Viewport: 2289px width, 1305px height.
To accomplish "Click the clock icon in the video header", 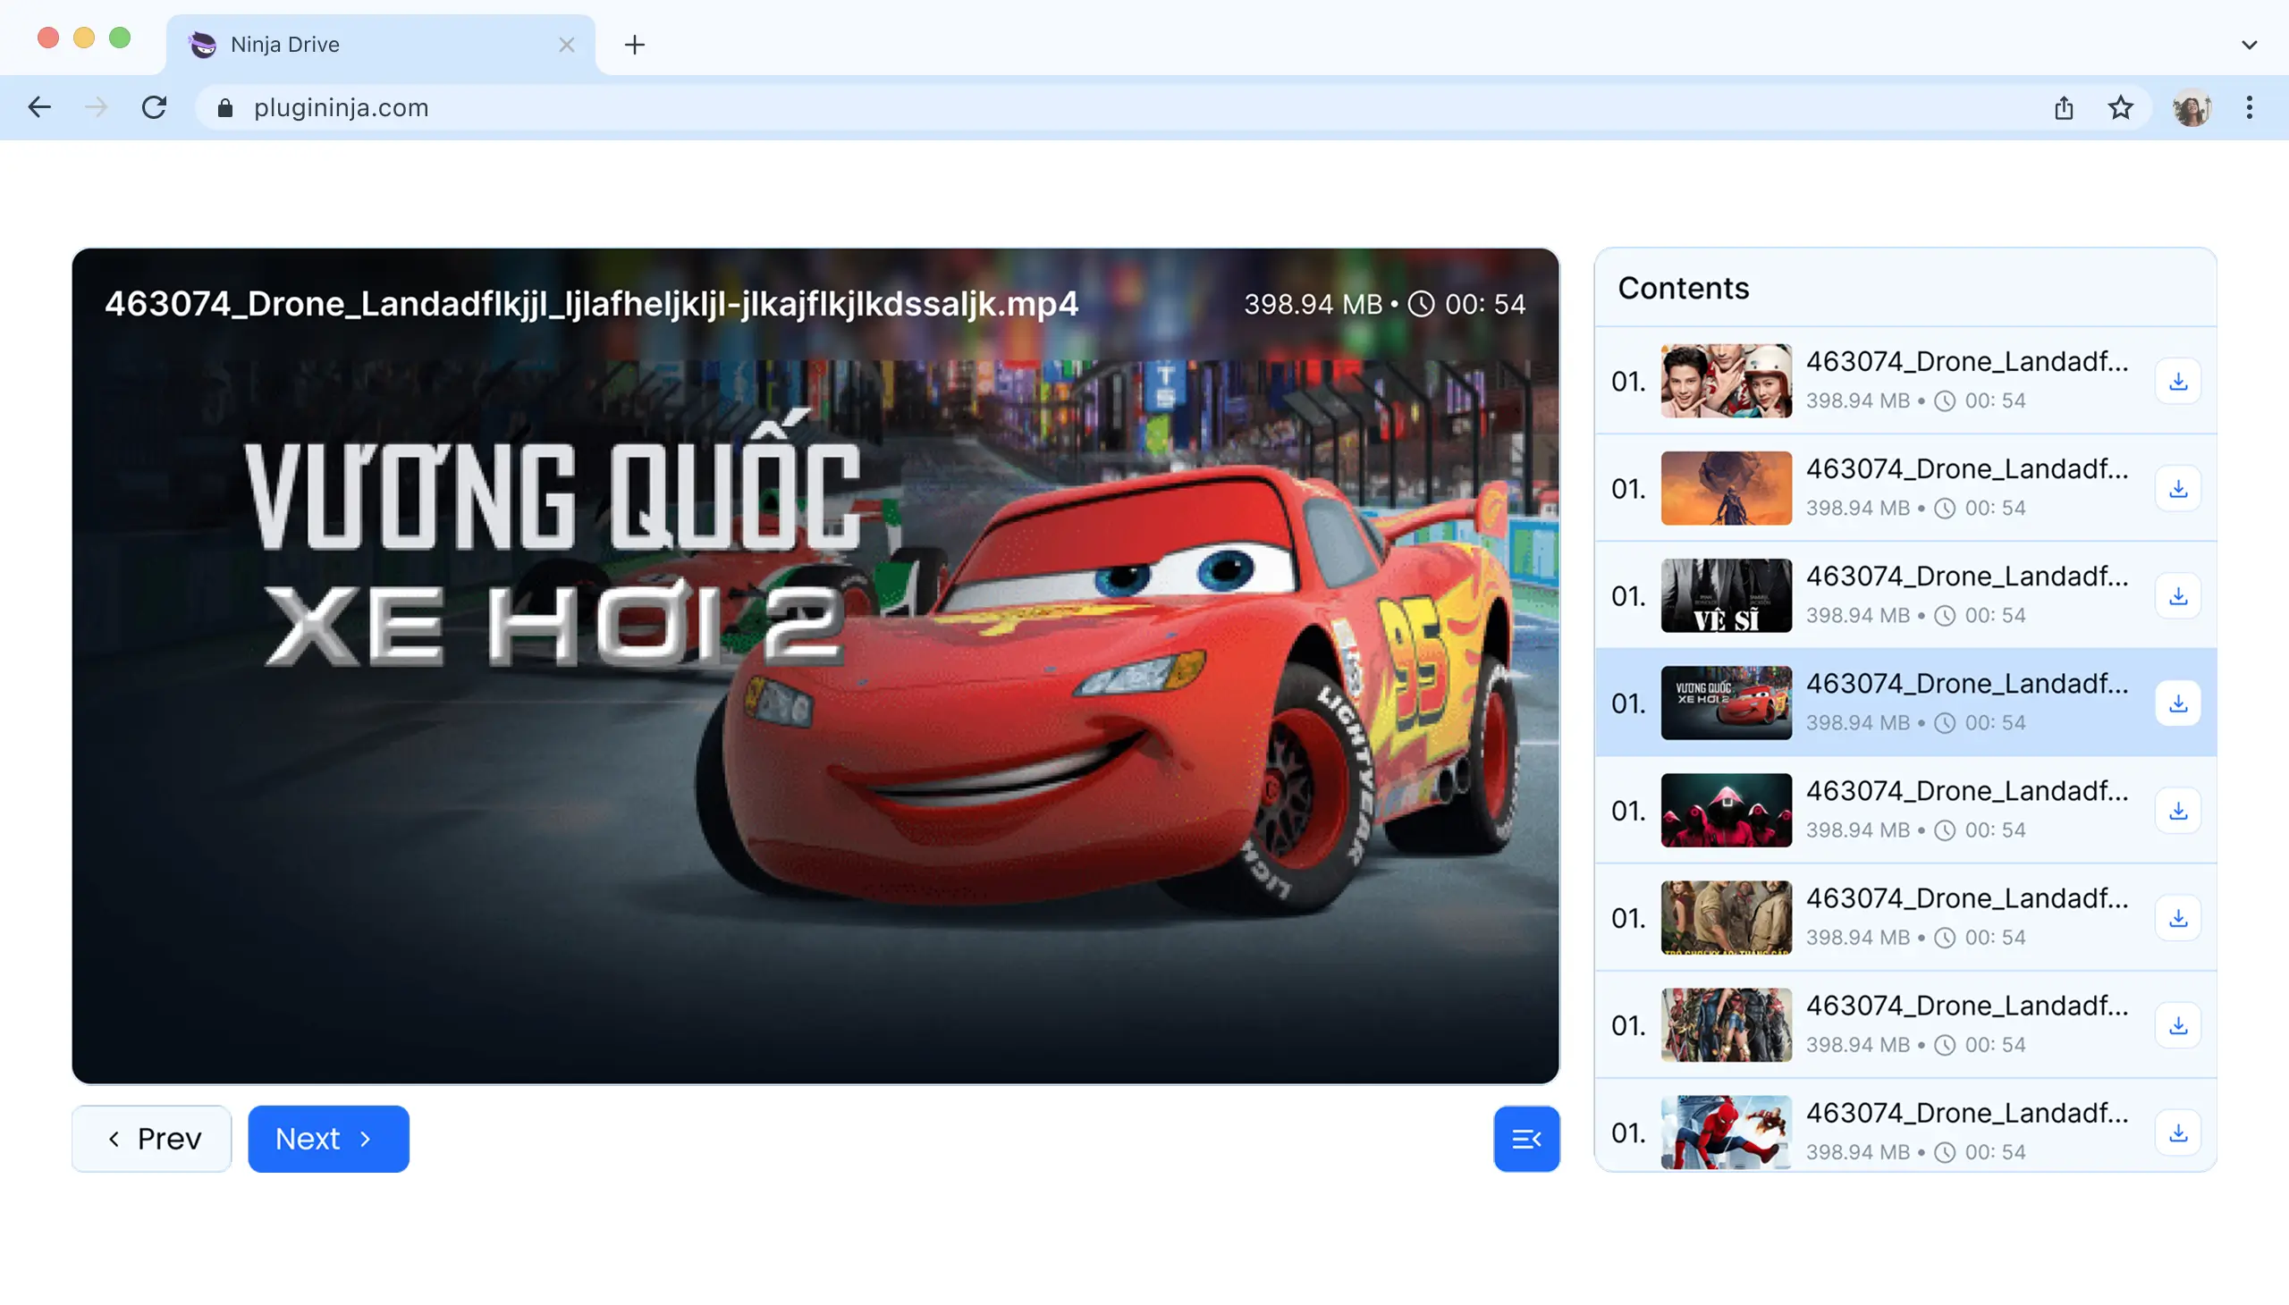I will tap(1421, 304).
